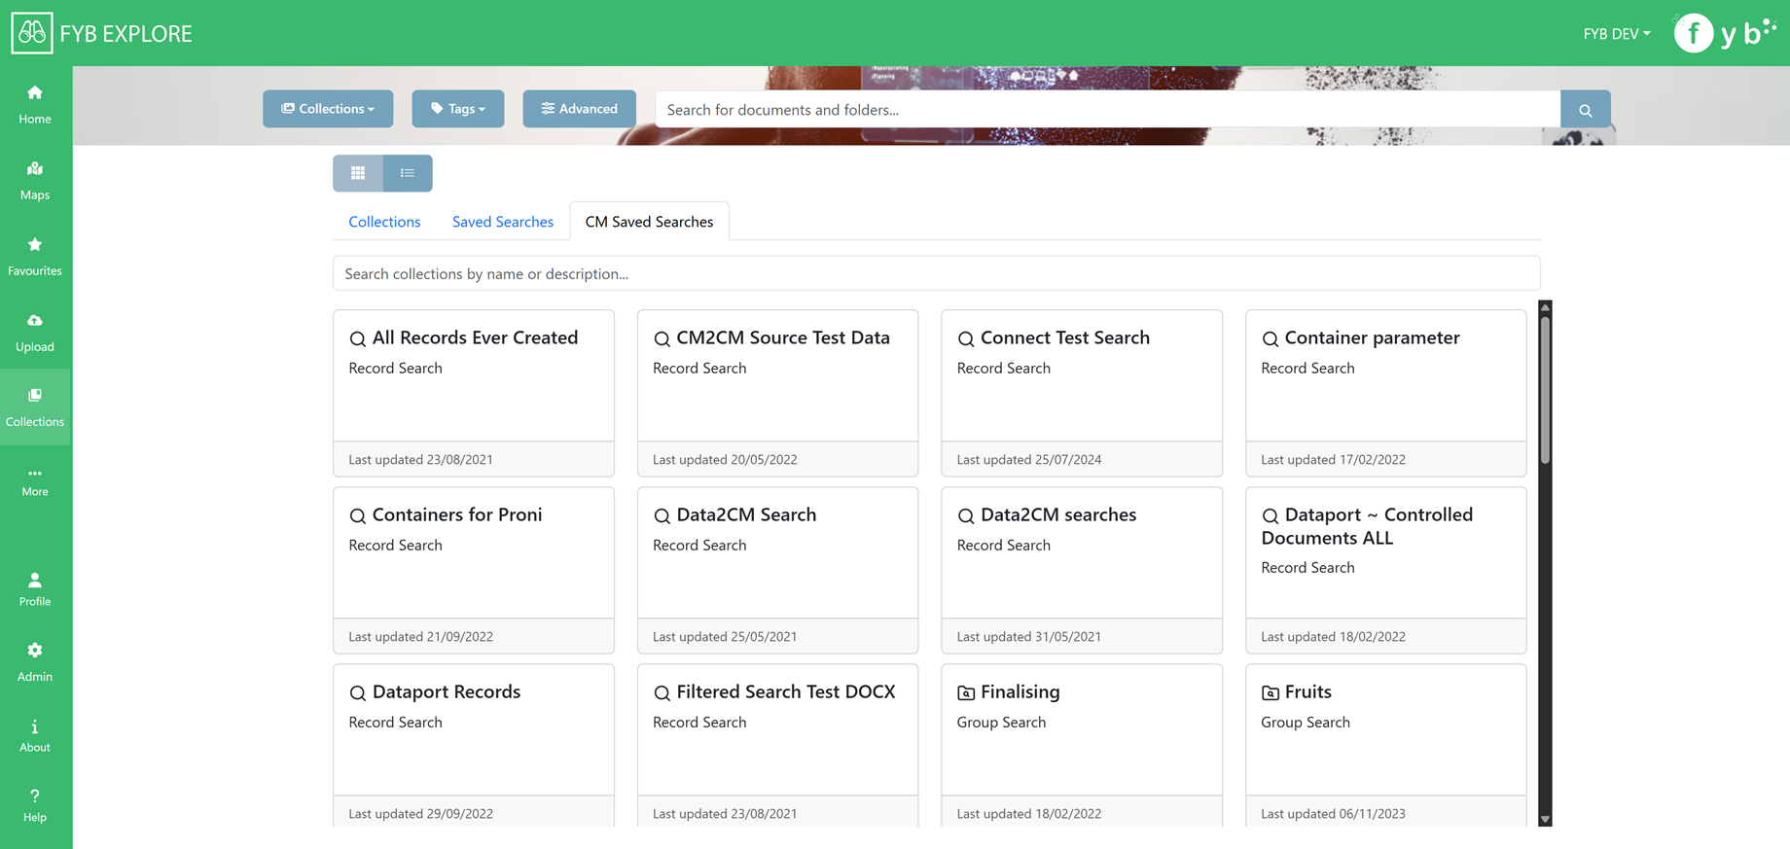Expand the Tags dropdown
1790x849 pixels.
pos(458,109)
